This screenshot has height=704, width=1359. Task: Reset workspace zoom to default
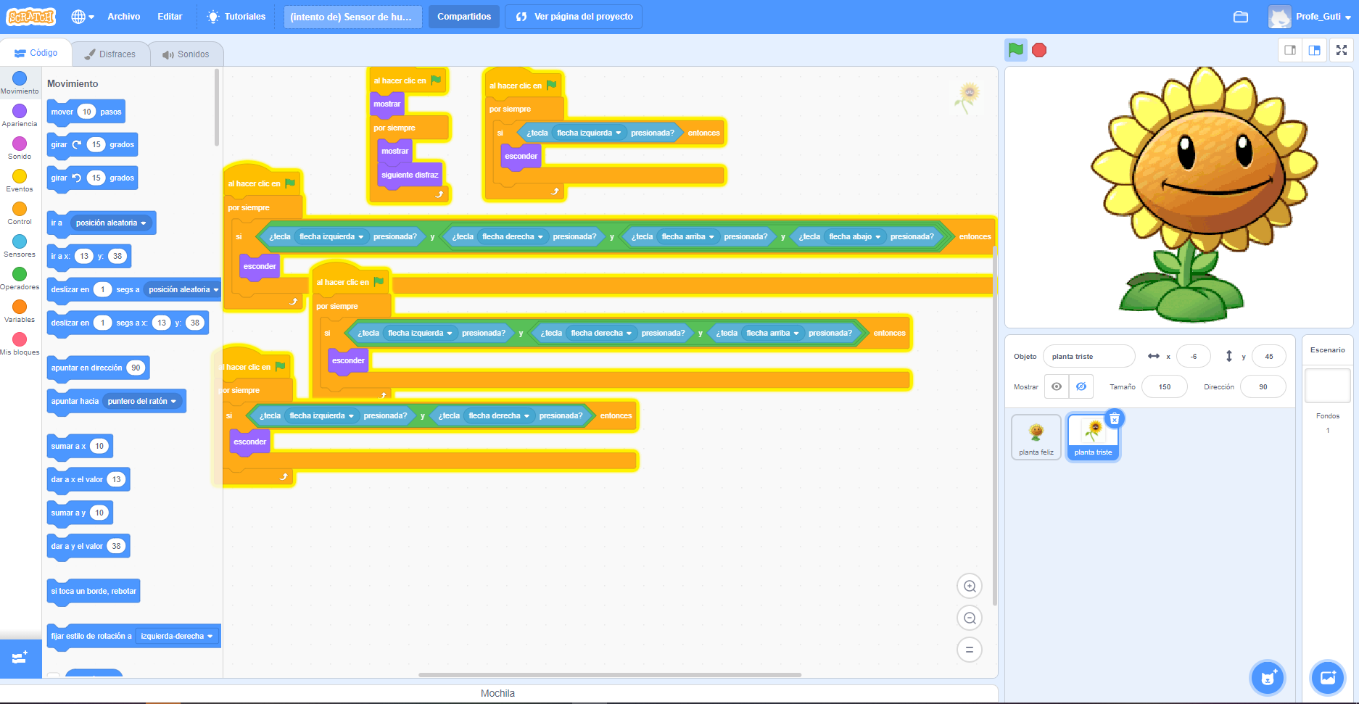[x=970, y=650]
